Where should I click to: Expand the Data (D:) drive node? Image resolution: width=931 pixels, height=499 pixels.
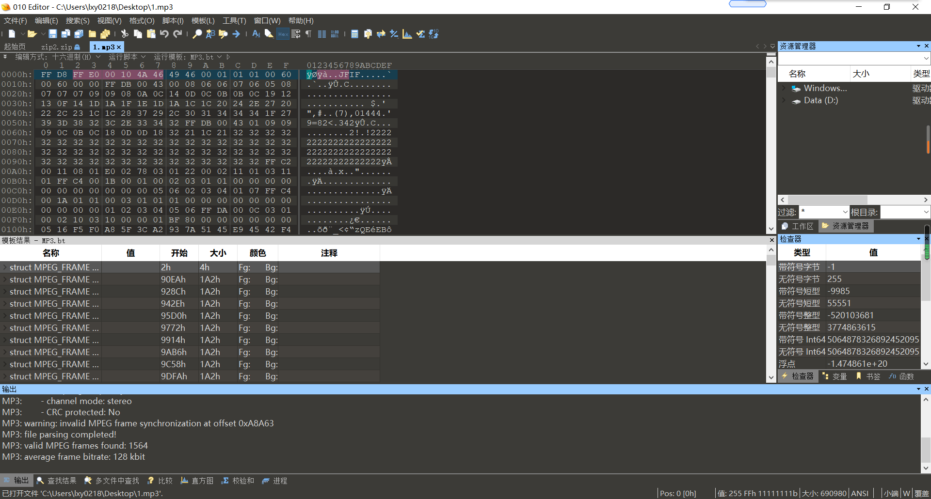coord(784,101)
